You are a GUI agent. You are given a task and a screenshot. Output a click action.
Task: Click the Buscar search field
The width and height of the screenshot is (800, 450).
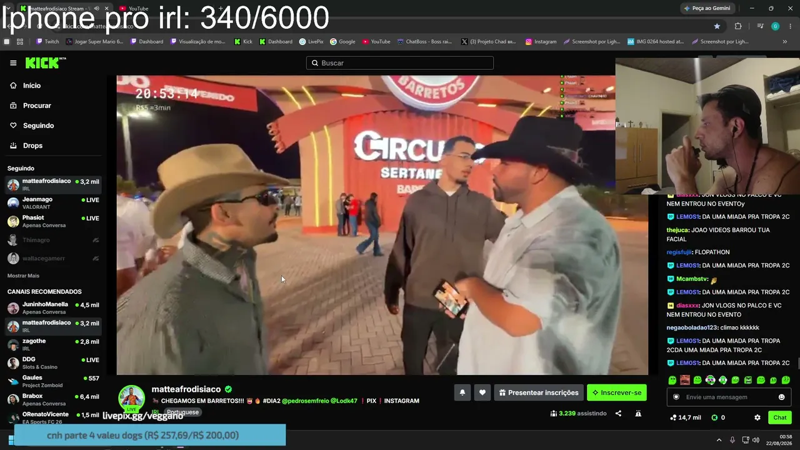(x=400, y=63)
